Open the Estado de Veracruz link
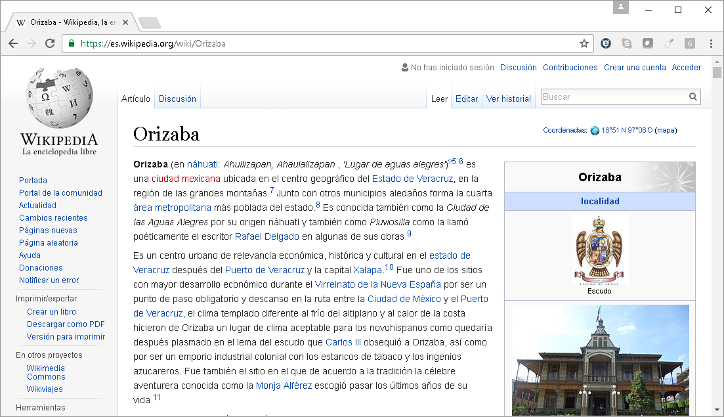Image resolution: width=724 pixels, height=417 pixels. tap(412, 179)
